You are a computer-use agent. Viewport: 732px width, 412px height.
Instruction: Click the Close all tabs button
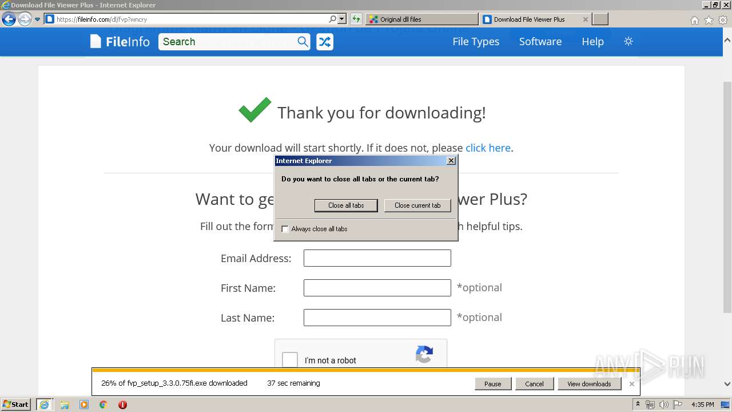346,205
